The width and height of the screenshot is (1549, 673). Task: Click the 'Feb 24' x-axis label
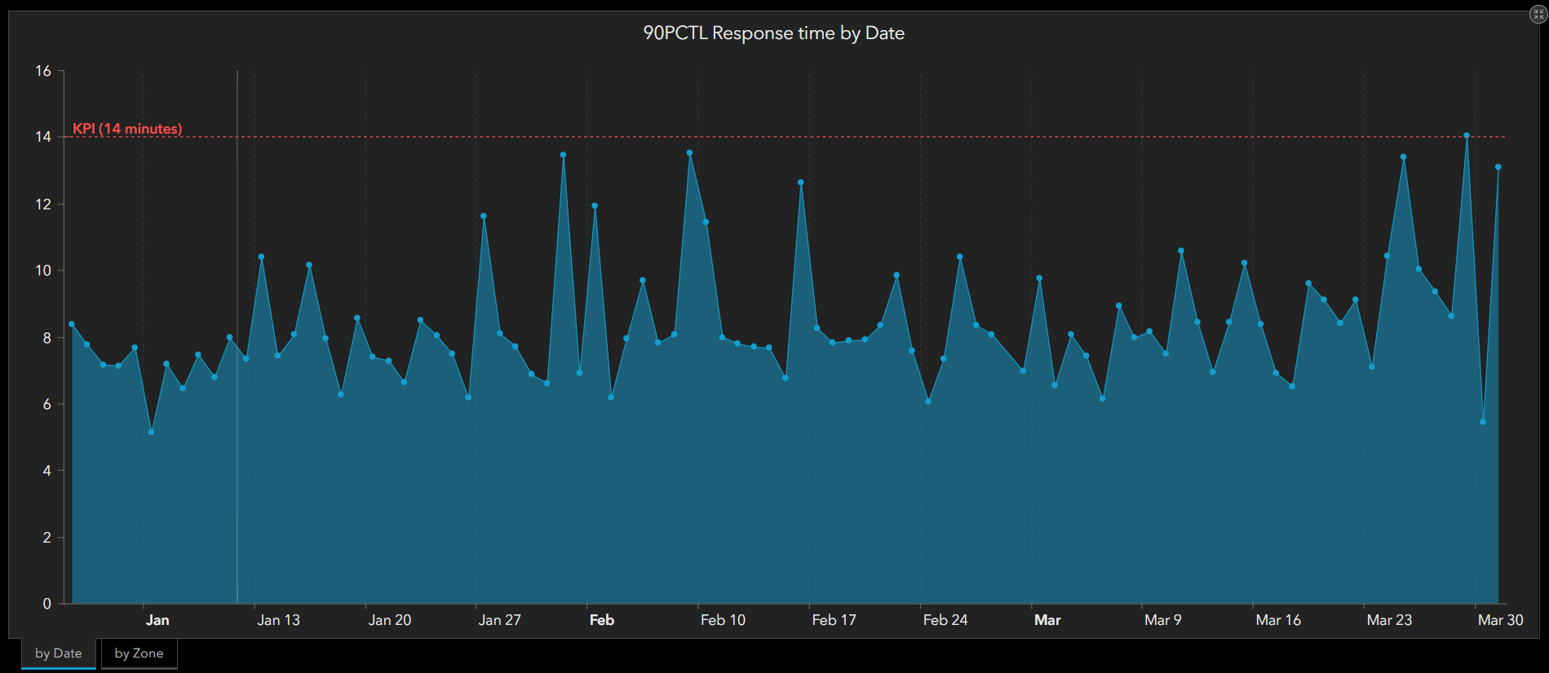click(x=945, y=620)
